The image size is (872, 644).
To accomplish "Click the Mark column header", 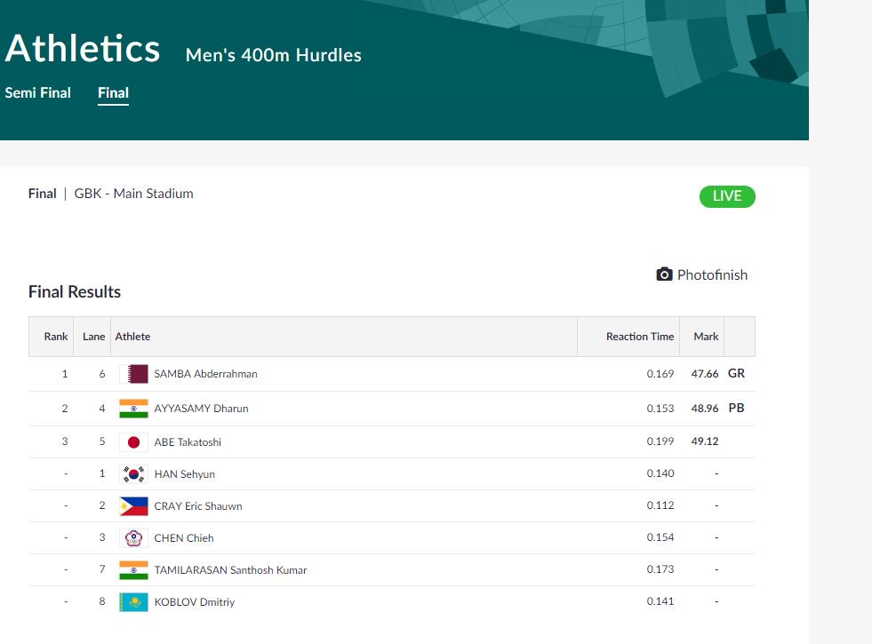I will point(706,337).
